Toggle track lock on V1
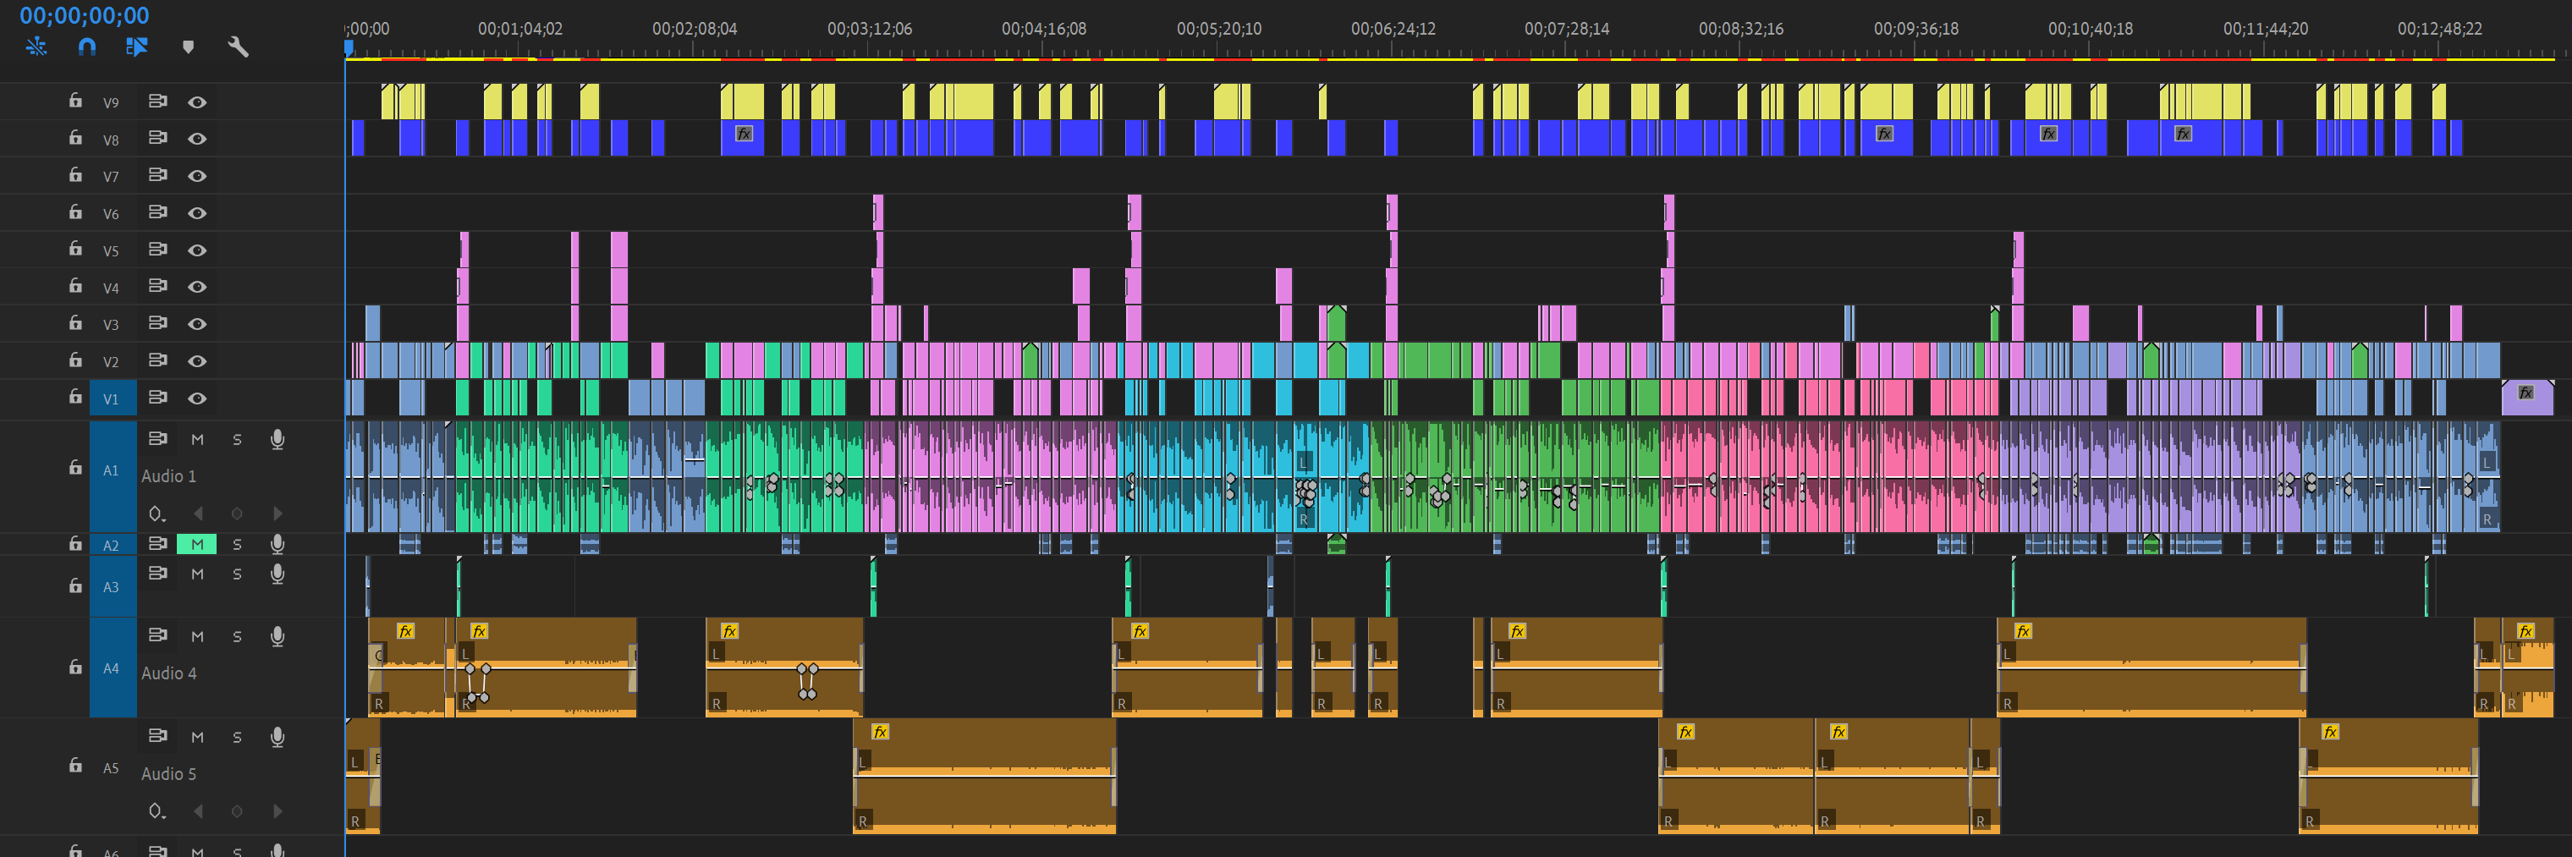 coord(75,396)
